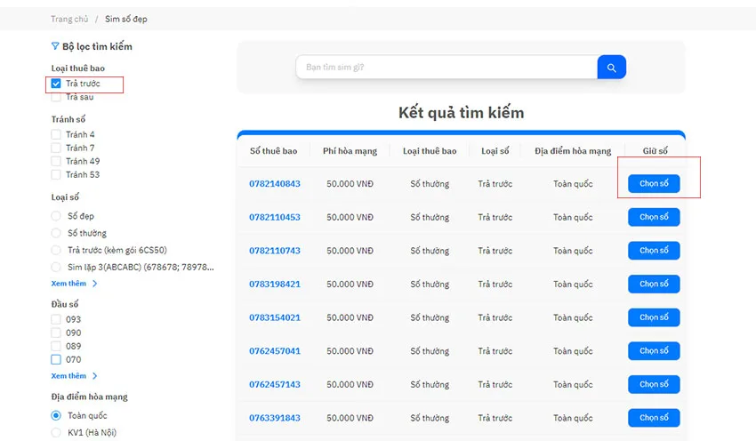Choose the KV1 (Hà Nội) radio option

(56, 432)
